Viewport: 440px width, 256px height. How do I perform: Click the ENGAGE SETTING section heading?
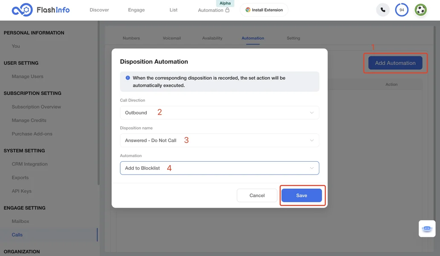coord(24,208)
